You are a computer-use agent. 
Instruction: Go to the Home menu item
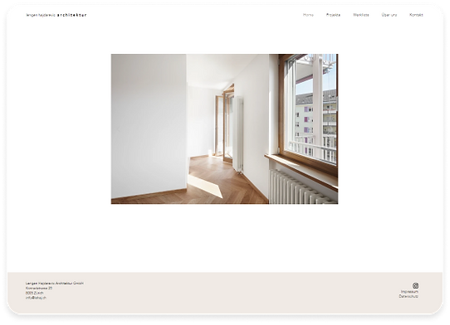tap(308, 15)
